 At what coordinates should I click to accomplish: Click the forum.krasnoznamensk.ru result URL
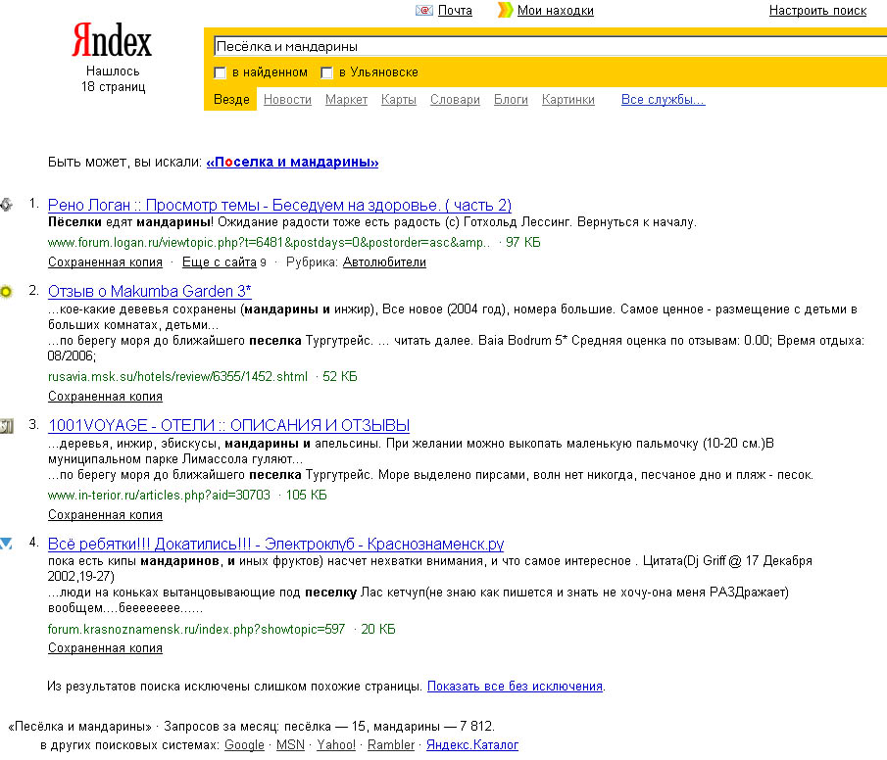point(196,630)
